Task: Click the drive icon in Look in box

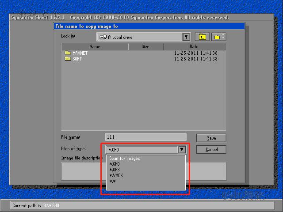Action: (x=103, y=37)
